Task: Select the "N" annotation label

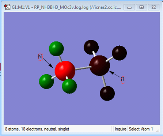Action: 40,57
